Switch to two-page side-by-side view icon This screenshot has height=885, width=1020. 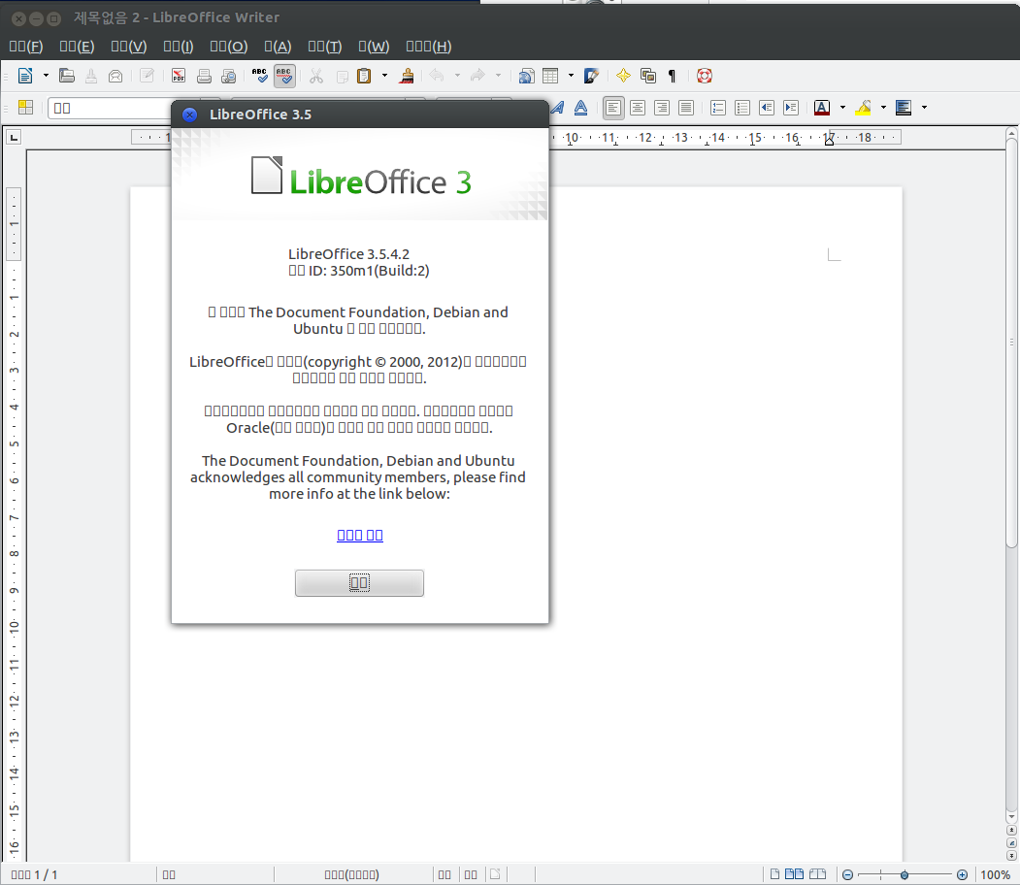click(x=794, y=874)
